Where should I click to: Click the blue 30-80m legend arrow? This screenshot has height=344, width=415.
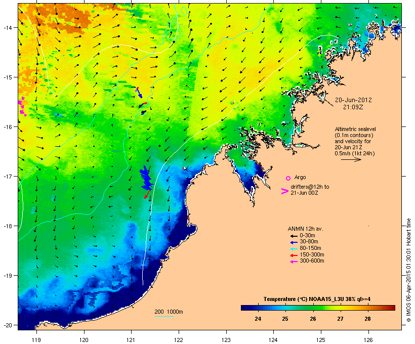[294, 242]
